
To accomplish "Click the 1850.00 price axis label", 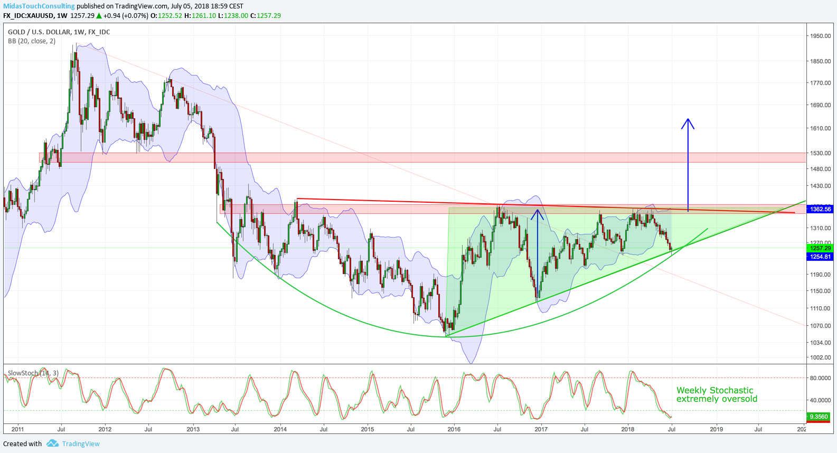I will click(x=820, y=61).
